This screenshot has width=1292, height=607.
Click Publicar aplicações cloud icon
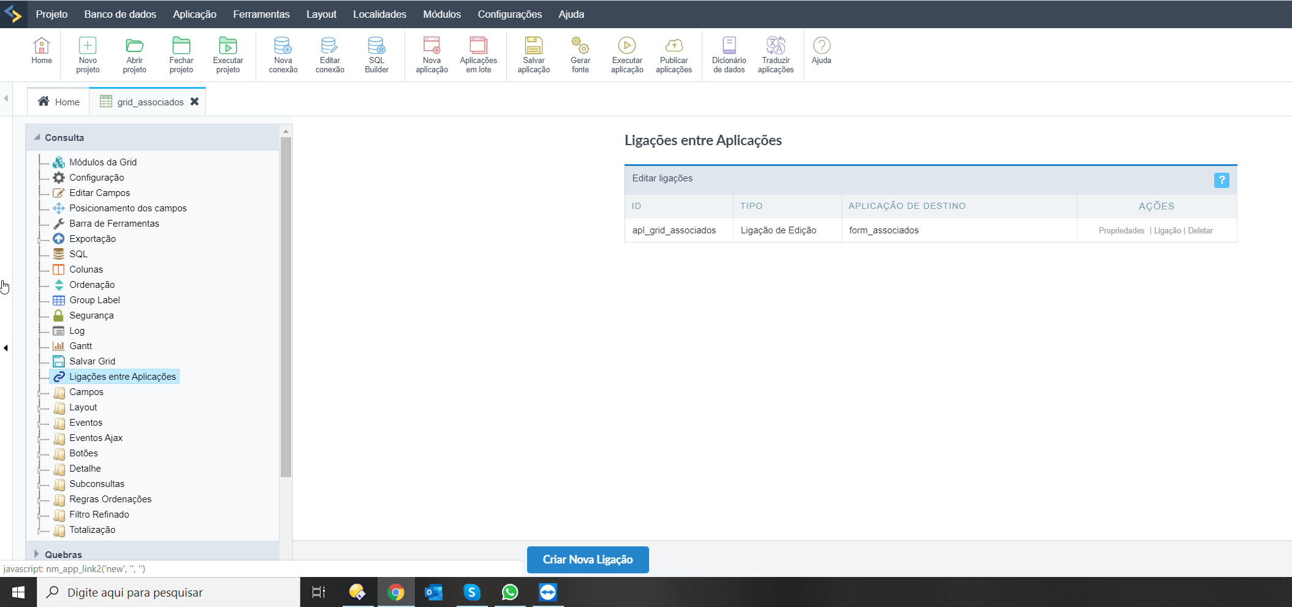coord(674,55)
